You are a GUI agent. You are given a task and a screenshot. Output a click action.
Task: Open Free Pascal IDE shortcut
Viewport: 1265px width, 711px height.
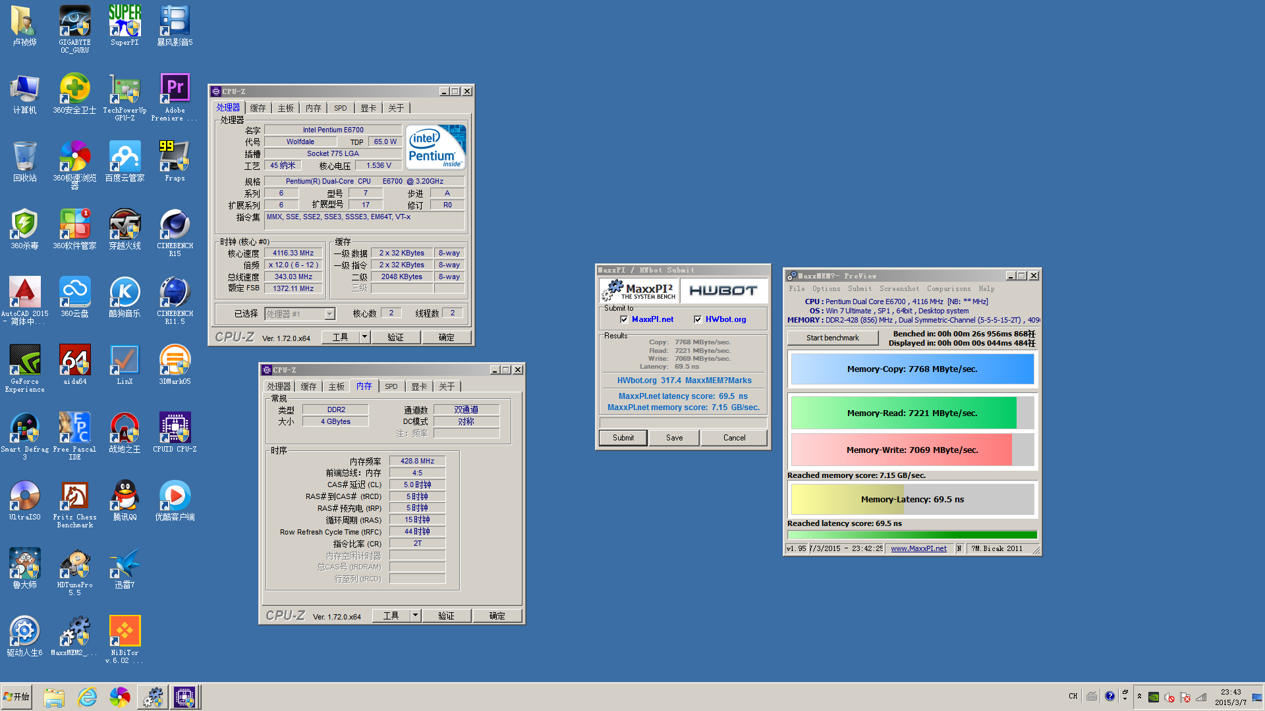coord(74,436)
